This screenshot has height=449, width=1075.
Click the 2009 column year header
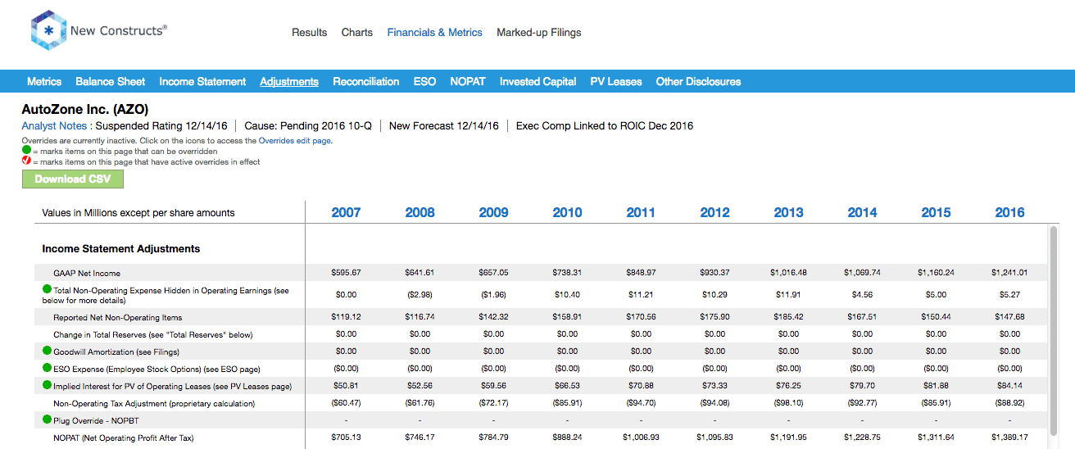[x=493, y=212]
